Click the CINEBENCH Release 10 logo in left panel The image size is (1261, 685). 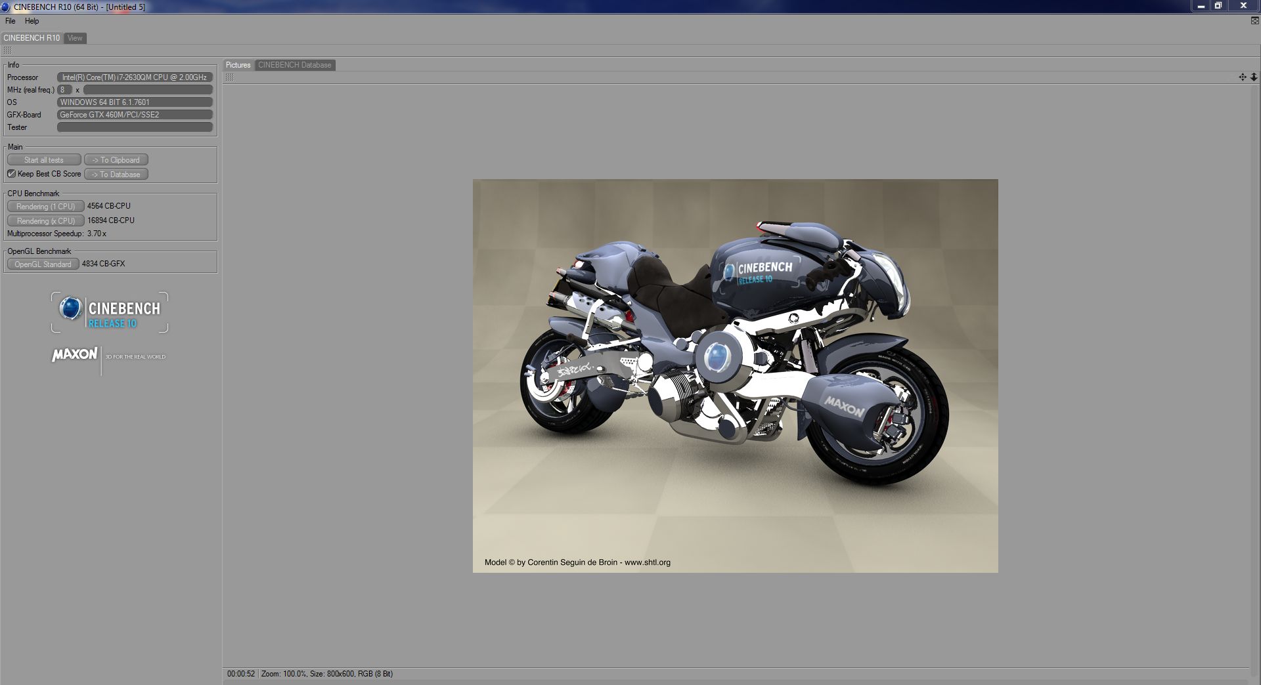pyautogui.click(x=110, y=313)
